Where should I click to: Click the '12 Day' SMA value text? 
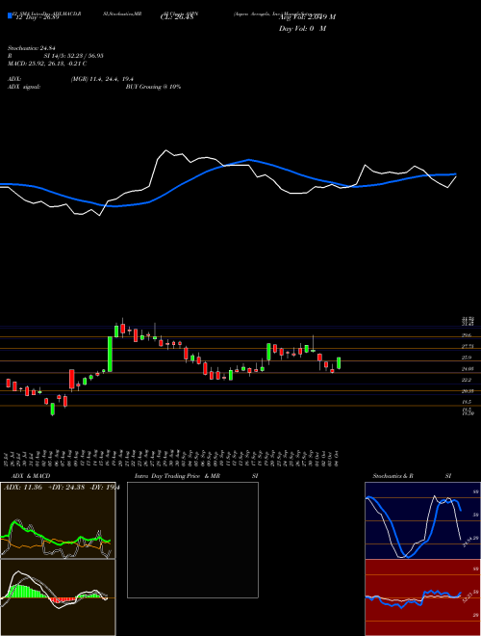[36, 17]
